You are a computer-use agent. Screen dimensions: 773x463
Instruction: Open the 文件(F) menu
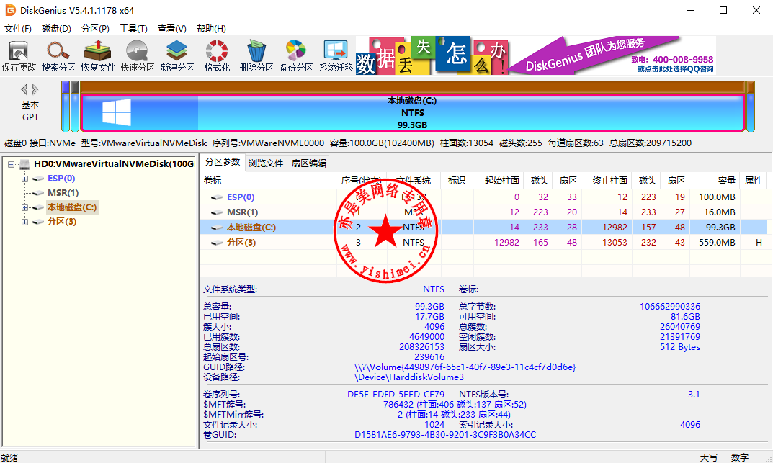tap(18, 29)
